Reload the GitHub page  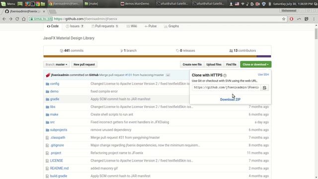click(17, 19)
